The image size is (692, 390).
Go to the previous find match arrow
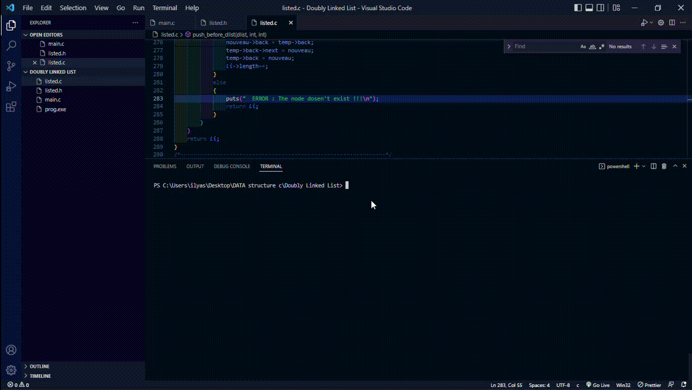643,46
